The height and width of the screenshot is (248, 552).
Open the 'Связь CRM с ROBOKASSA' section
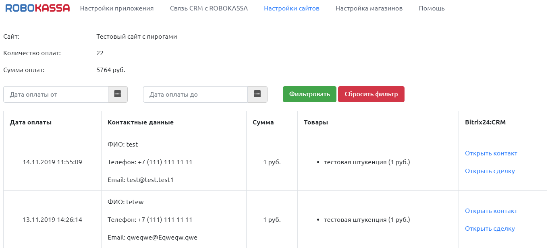point(208,8)
